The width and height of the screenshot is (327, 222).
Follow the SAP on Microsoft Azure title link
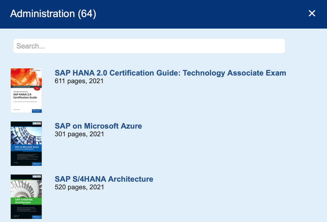pyautogui.click(x=98, y=126)
